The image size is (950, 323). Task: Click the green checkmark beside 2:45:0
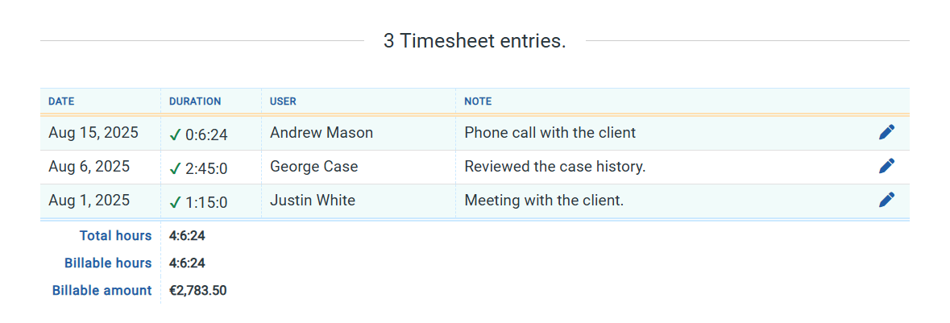pyautogui.click(x=175, y=169)
